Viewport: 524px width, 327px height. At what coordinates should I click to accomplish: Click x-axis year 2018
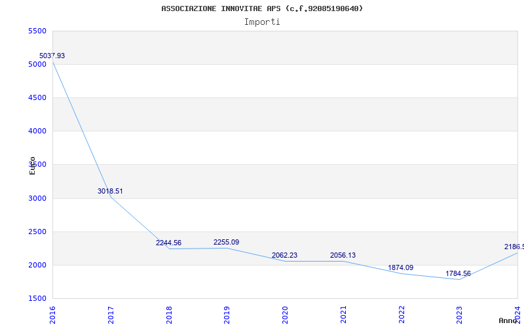[x=169, y=315]
